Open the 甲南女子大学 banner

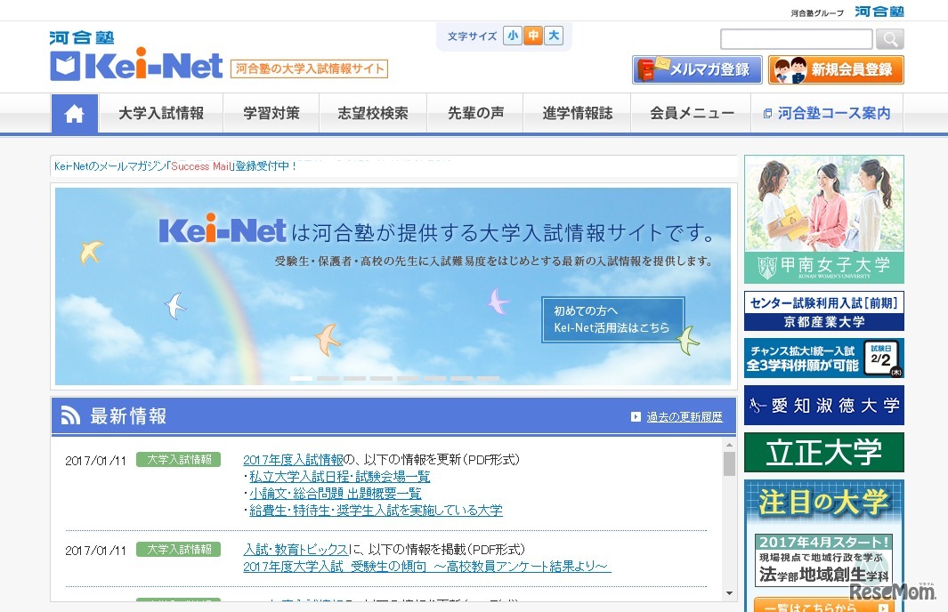[x=824, y=220]
